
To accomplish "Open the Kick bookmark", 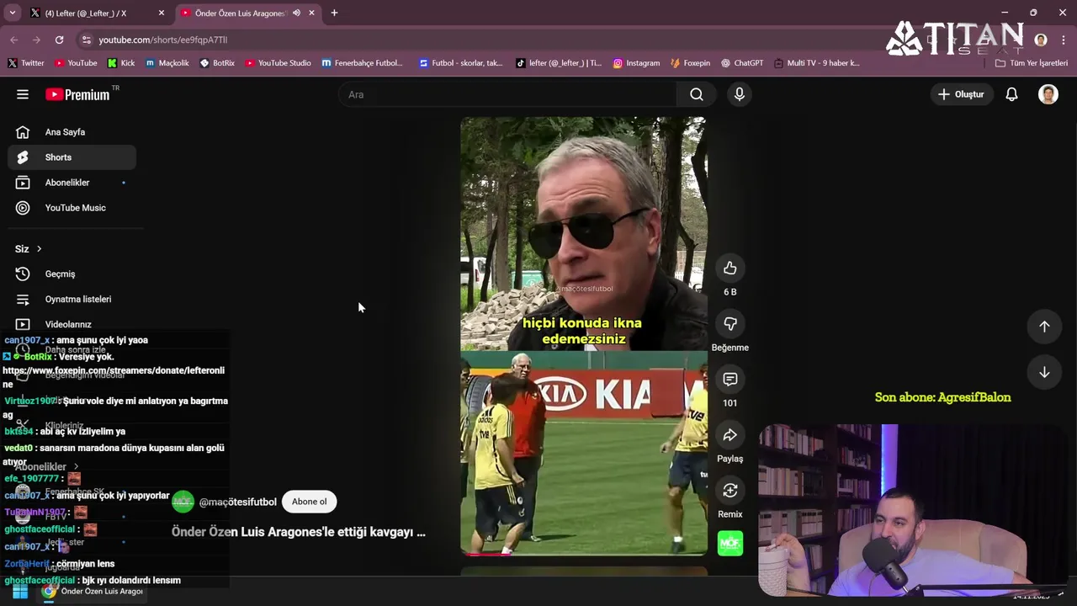I will pyautogui.click(x=121, y=63).
